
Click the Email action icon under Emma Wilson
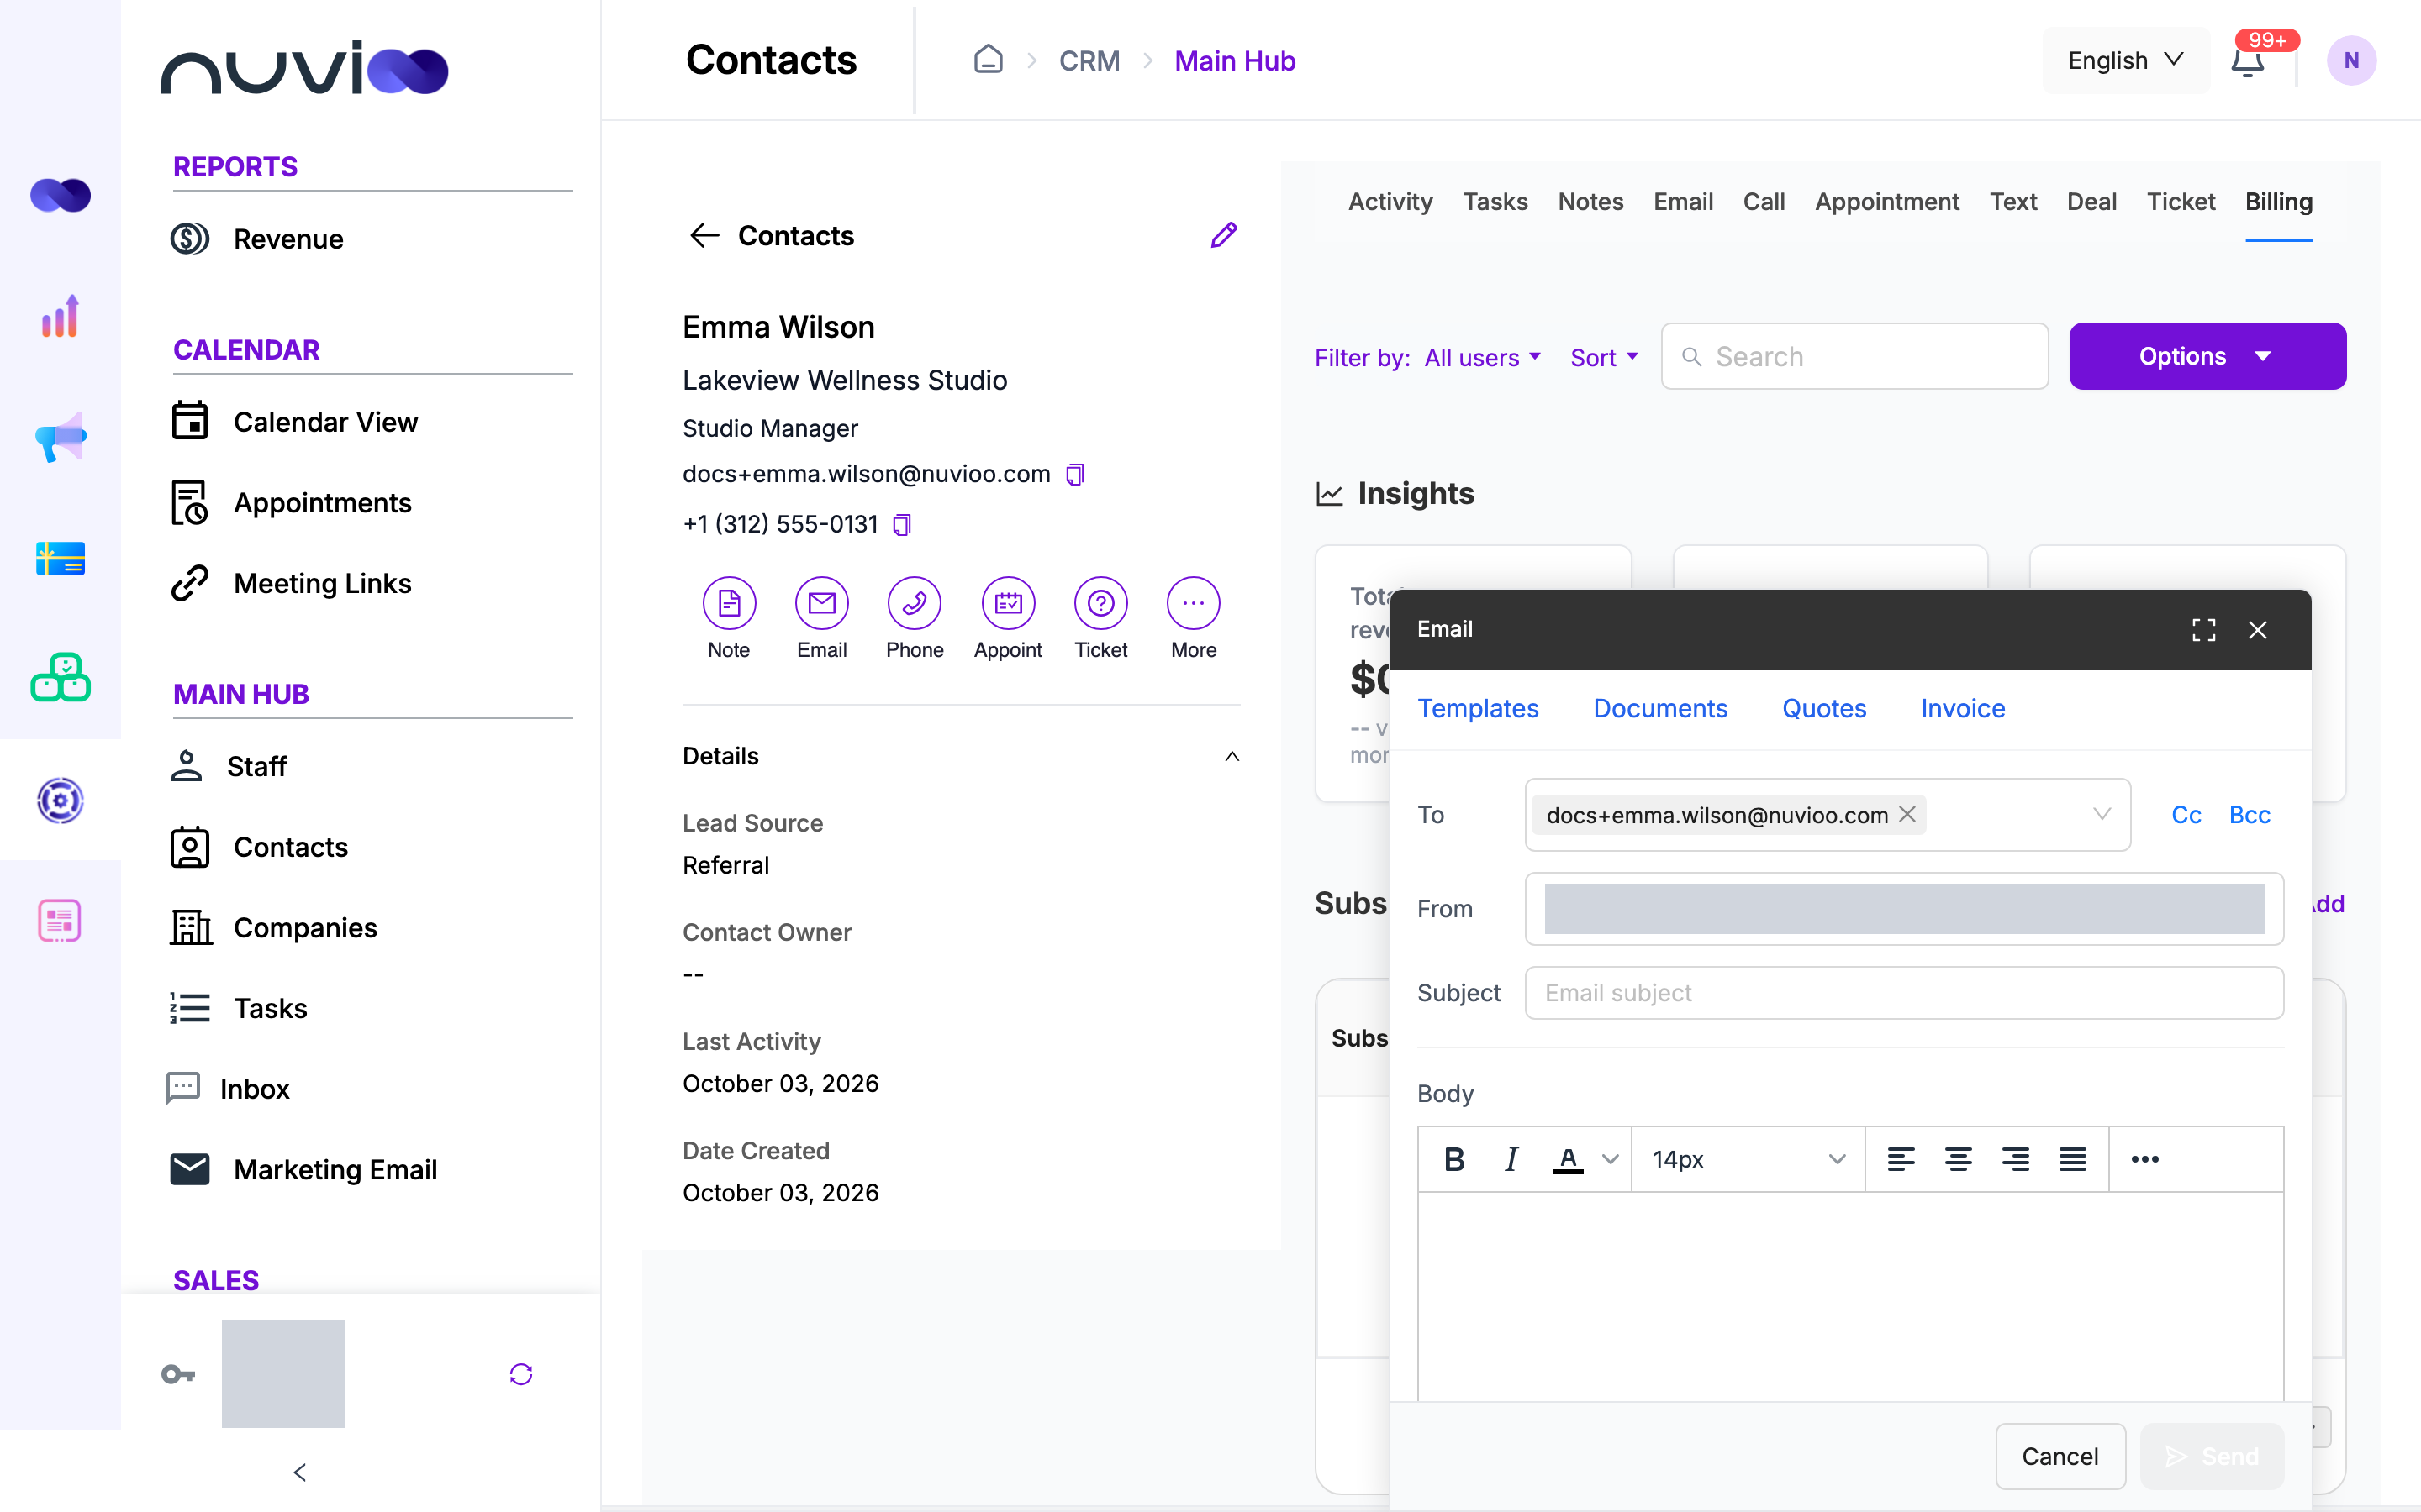[821, 603]
